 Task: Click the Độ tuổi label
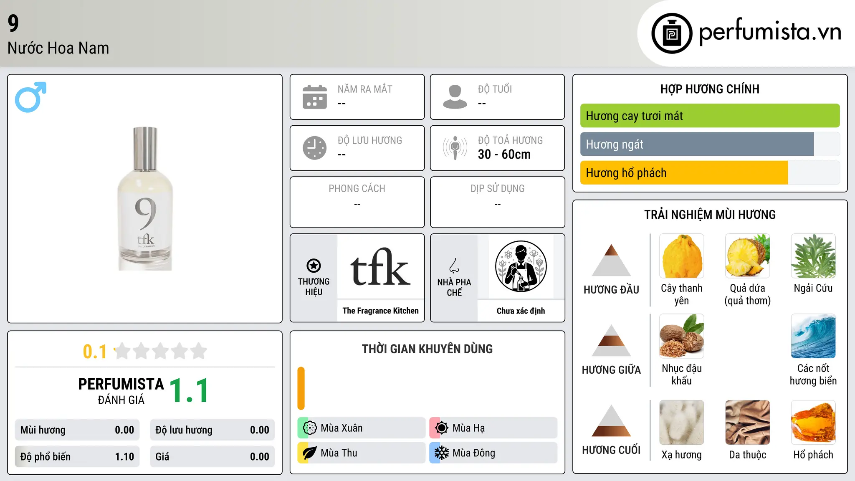(495, 89)
